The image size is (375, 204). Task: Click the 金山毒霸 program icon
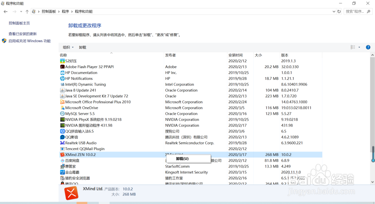(62, 172)
